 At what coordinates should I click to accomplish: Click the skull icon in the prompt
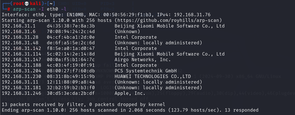26,4
